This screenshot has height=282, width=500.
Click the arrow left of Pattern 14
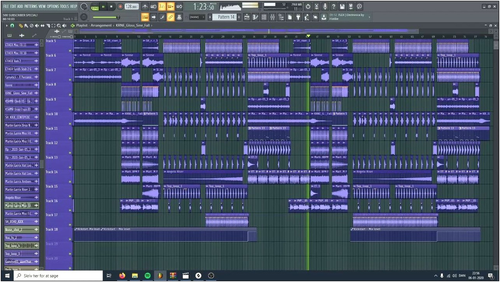click(210, 17)
